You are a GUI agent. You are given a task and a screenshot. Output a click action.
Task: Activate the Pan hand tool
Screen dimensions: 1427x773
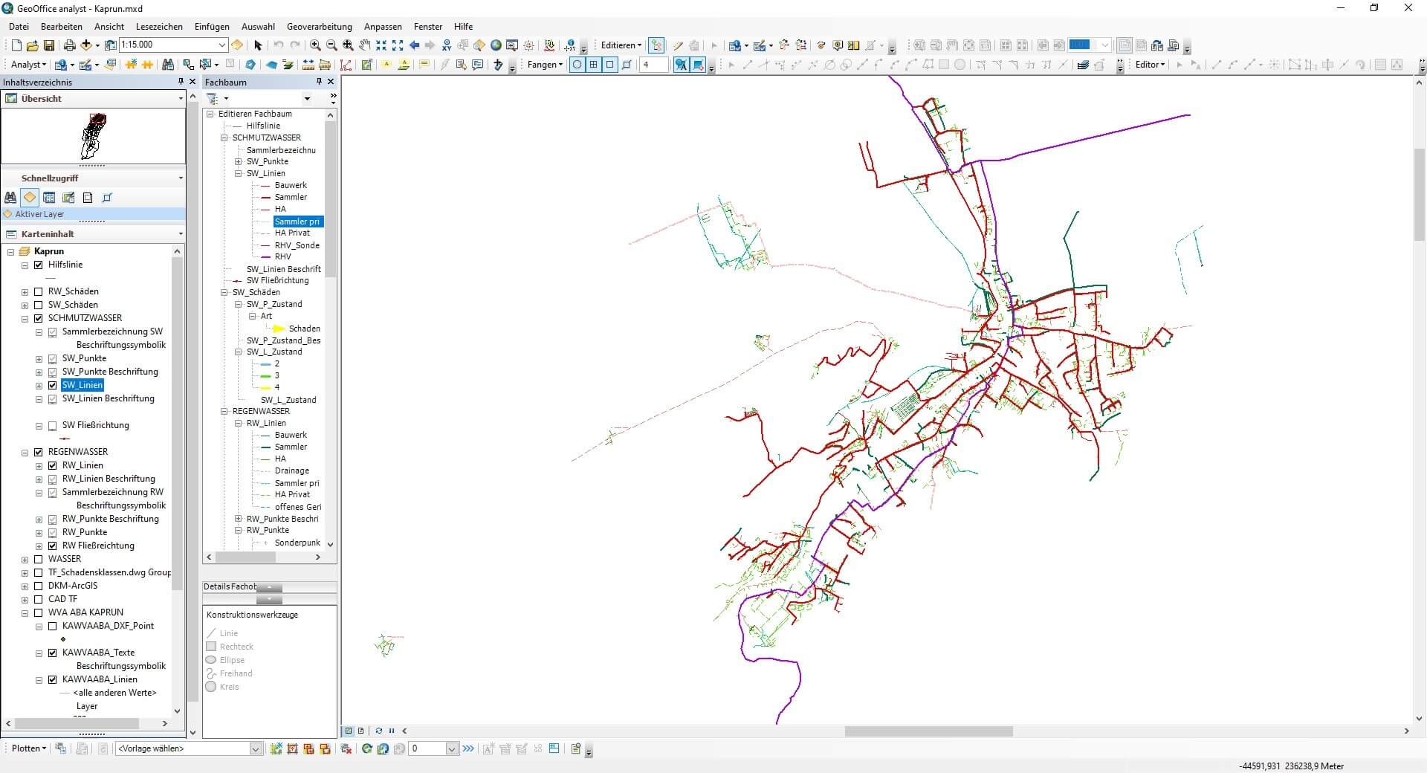tap(364, 45)
